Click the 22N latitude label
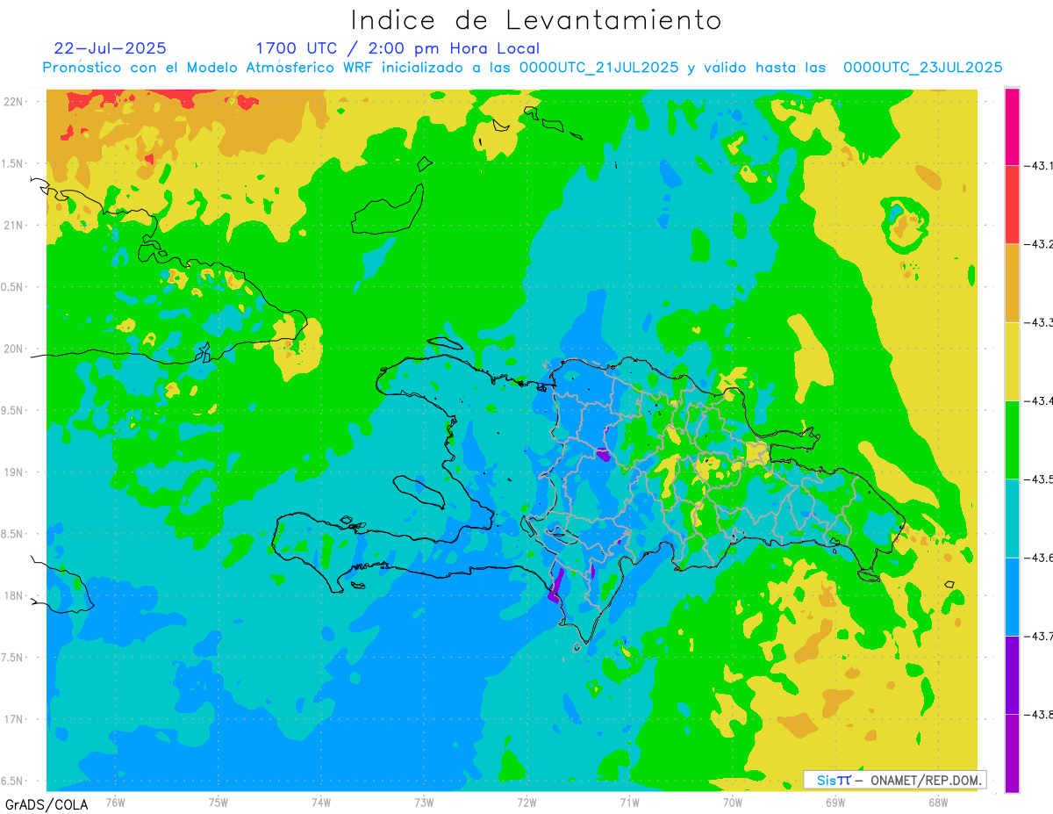 click(14, 102)
